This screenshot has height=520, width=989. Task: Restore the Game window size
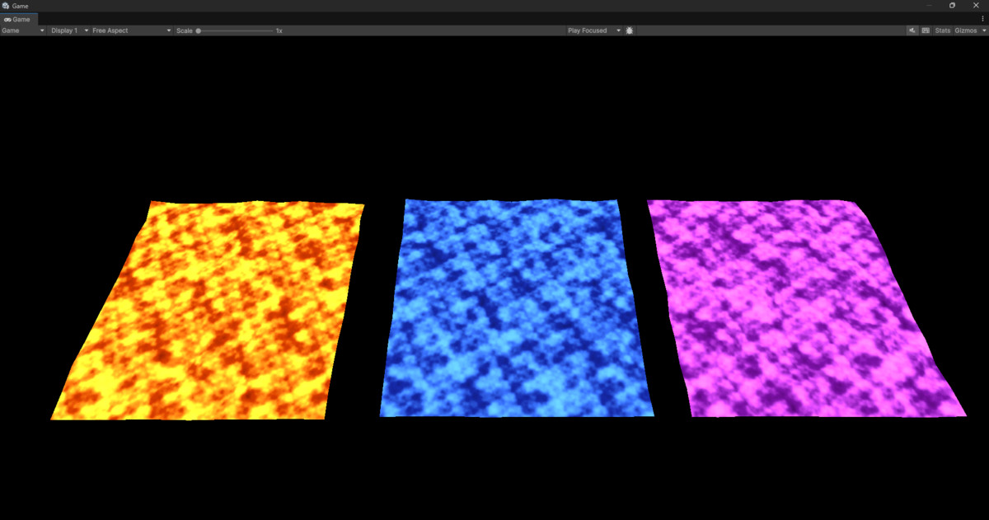pyautogui.click(x=952, y=6)
